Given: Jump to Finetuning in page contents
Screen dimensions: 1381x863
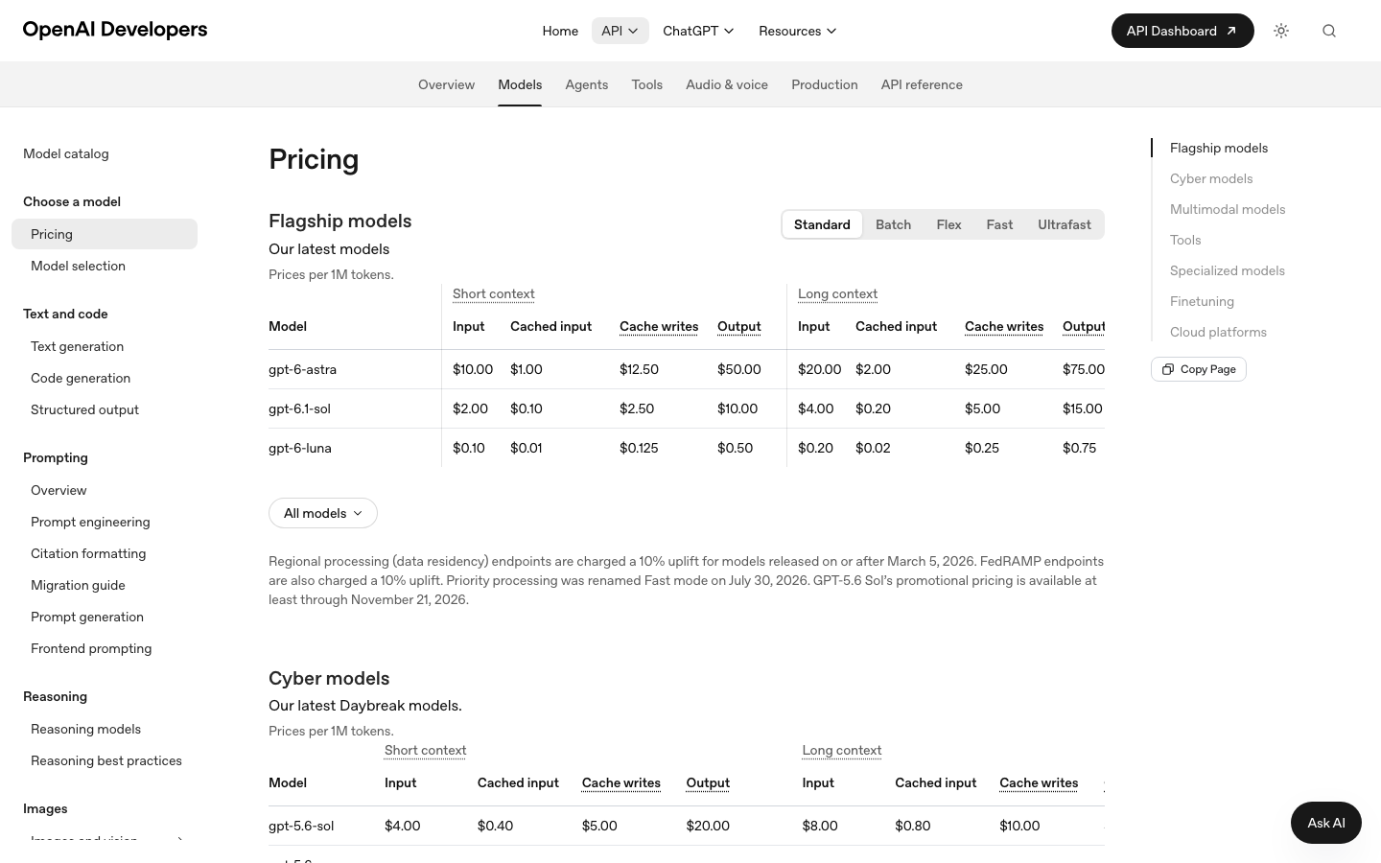Looking at the screenshot, I should pos(1202,301).
